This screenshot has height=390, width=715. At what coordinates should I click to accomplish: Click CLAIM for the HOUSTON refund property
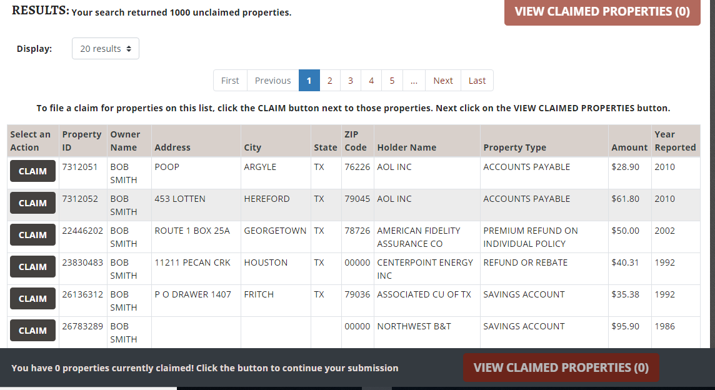(x=32, y=266)
